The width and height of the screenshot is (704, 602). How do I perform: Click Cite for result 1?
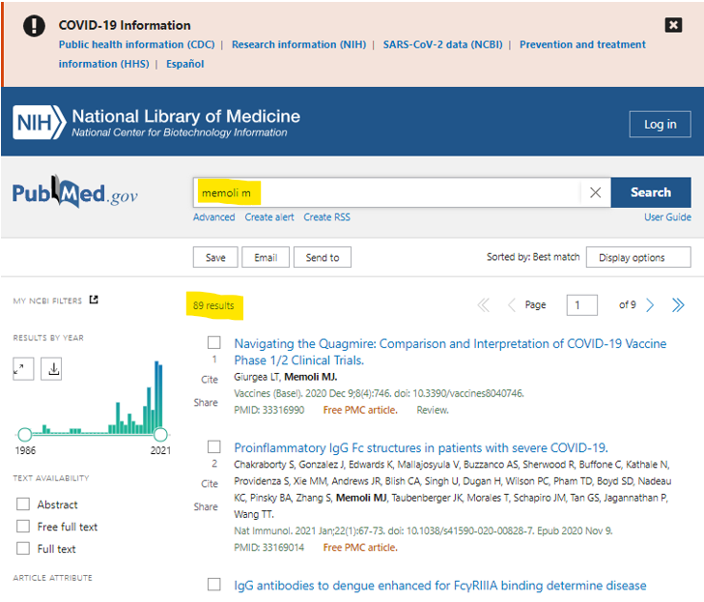[210, 380]
